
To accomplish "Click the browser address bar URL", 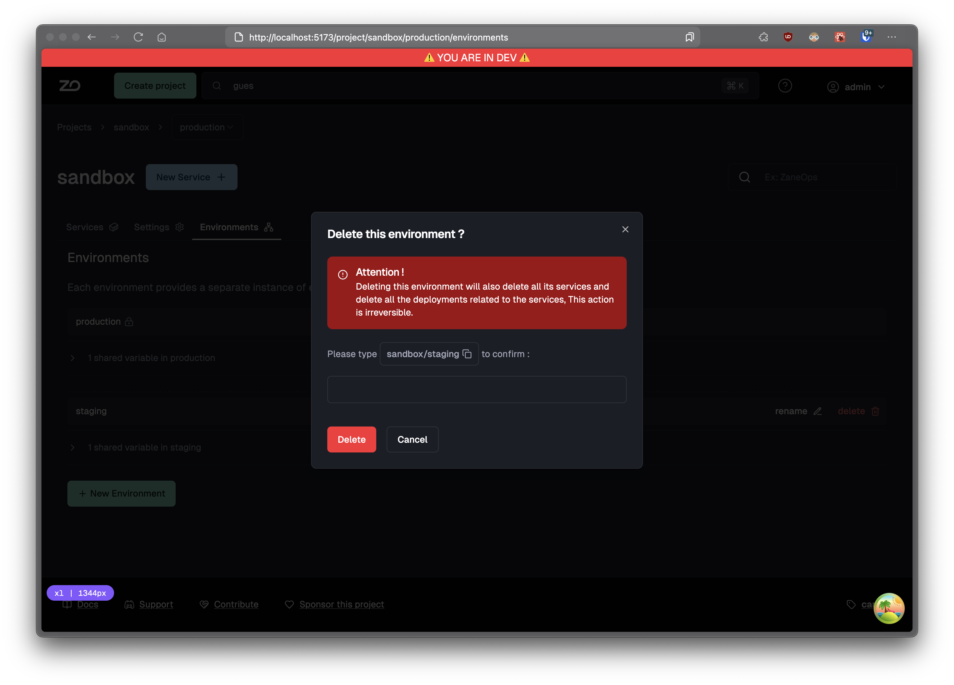I will point(378,37).
